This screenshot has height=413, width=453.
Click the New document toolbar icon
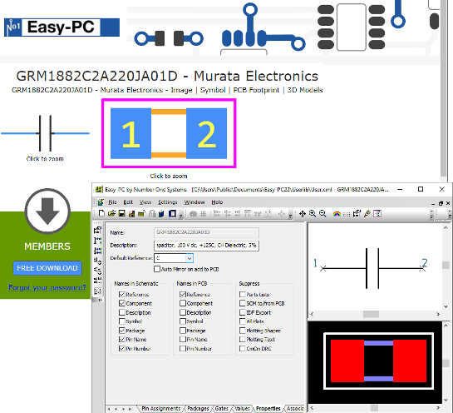tap(101, 214)
